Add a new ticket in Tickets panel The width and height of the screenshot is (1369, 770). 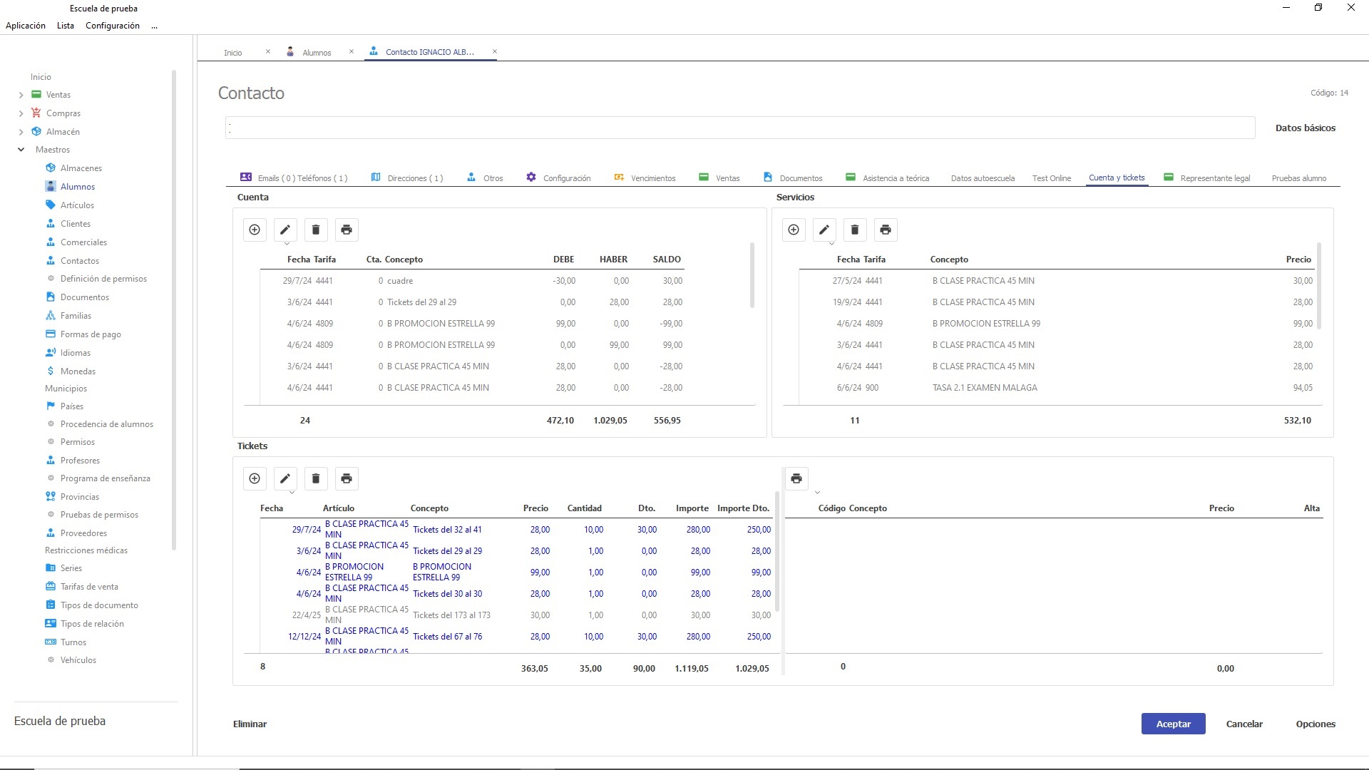click(255, 478)
